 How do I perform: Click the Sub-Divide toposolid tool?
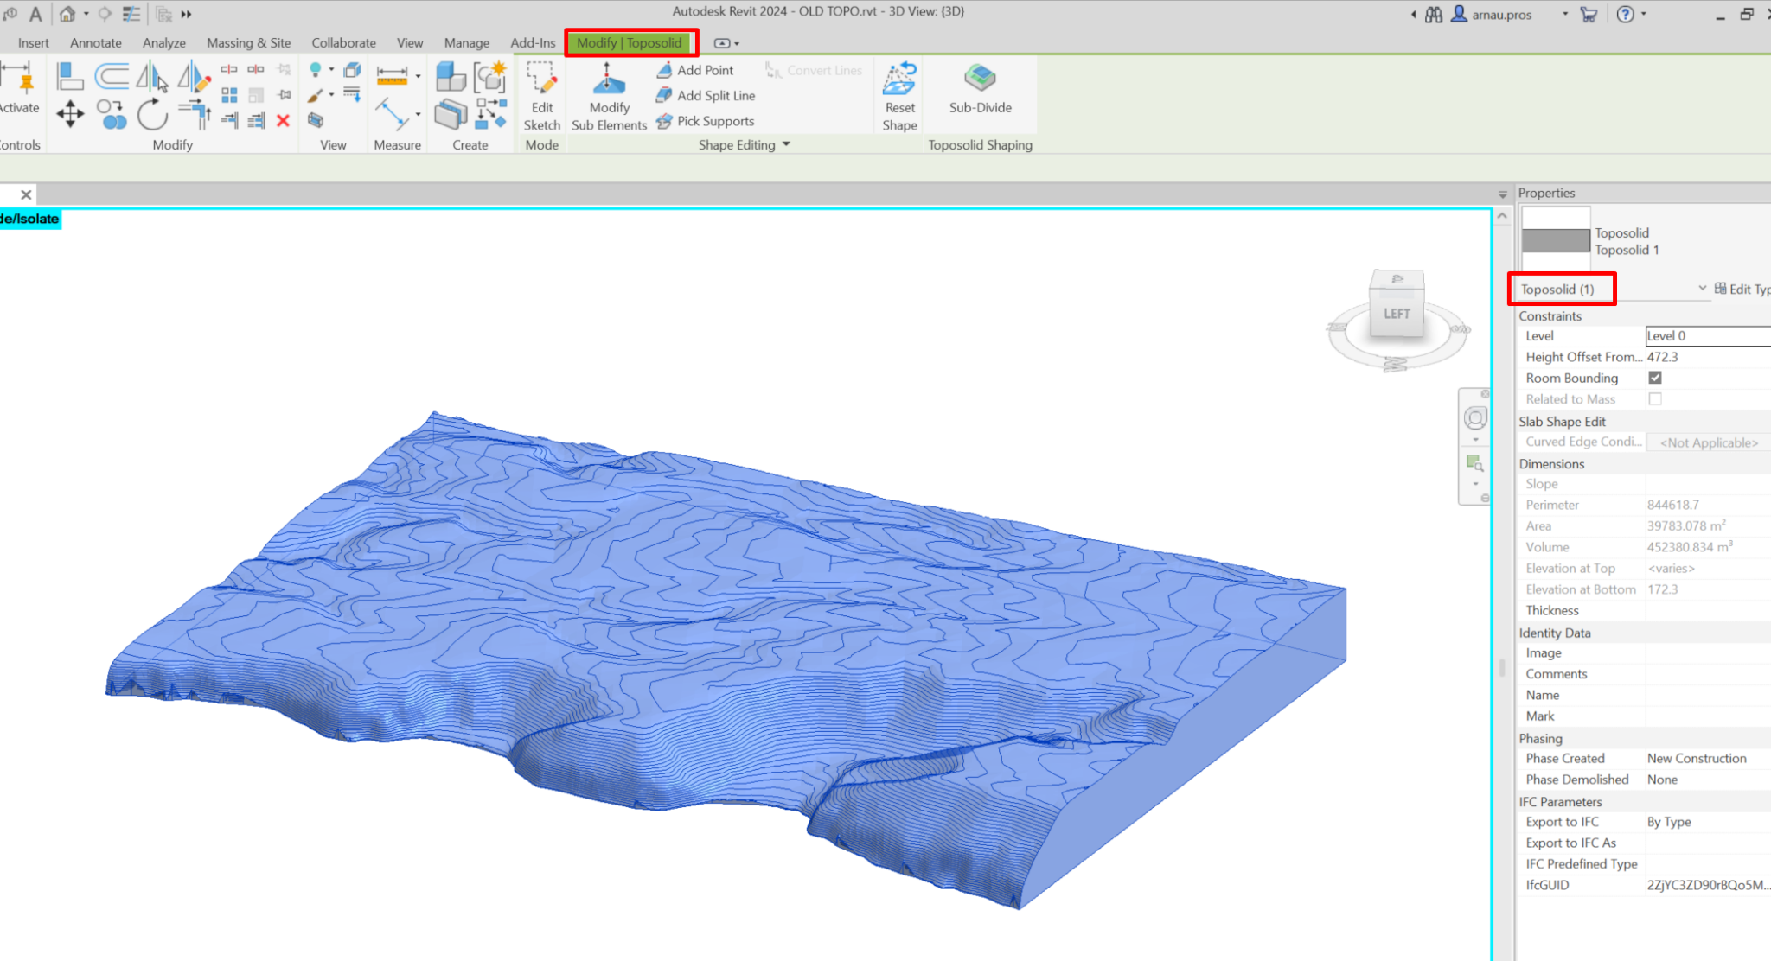(980, 88)
